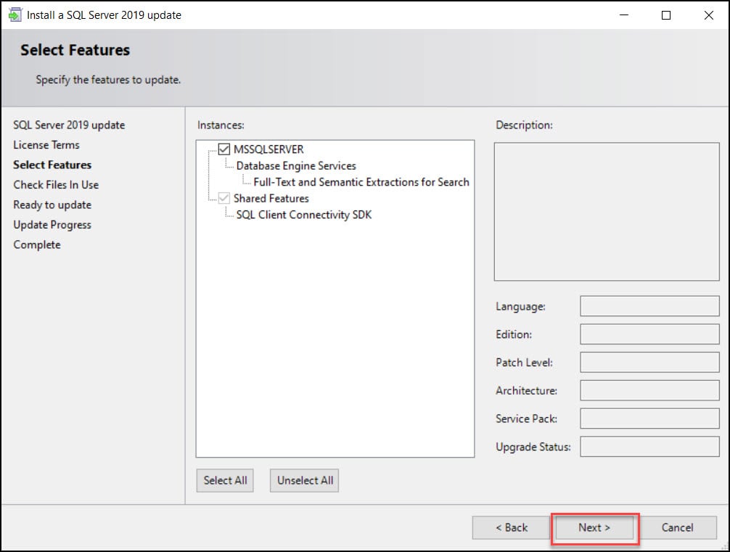Click the Language field
This screenshot has width=730, height=552.
tap(649, 306)
